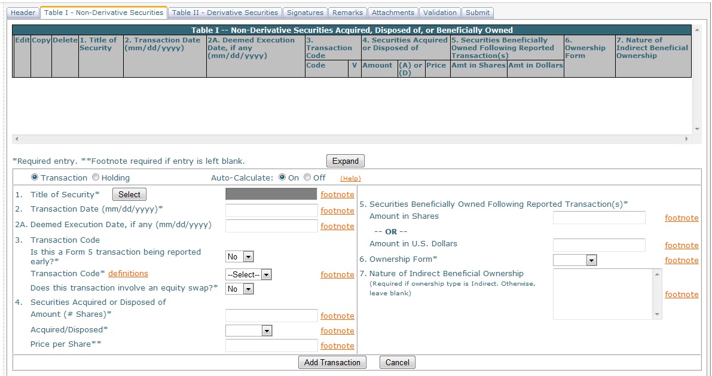
Task: Click the Expand button
Action: [x=345, y=161]
